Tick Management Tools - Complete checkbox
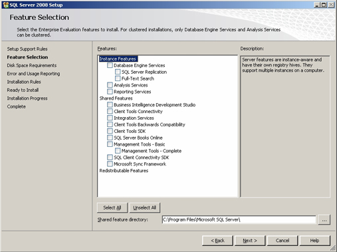337x252 pixels. (118, 151)
